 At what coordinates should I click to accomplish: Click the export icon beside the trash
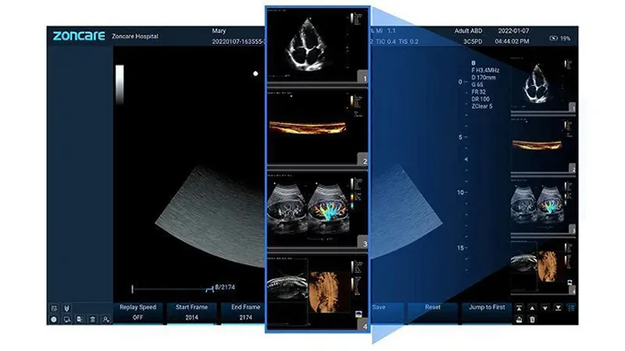click(520, 319)
